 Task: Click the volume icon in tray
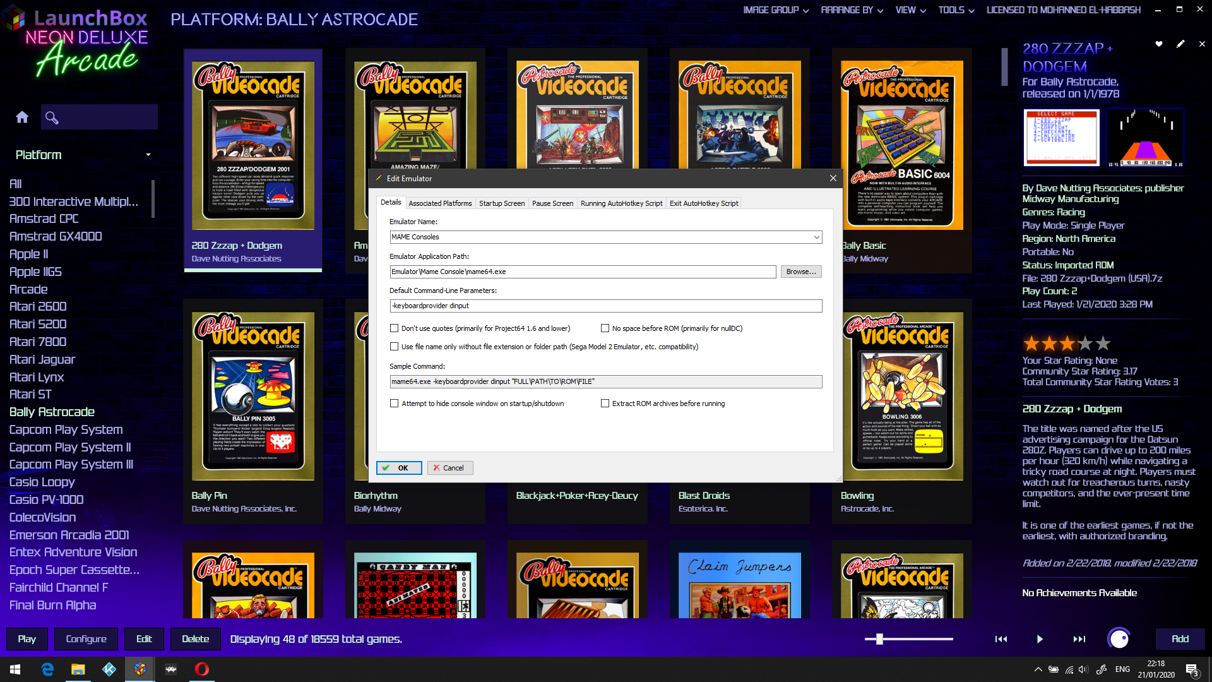pyautogui.click(x=1083, y=669)
